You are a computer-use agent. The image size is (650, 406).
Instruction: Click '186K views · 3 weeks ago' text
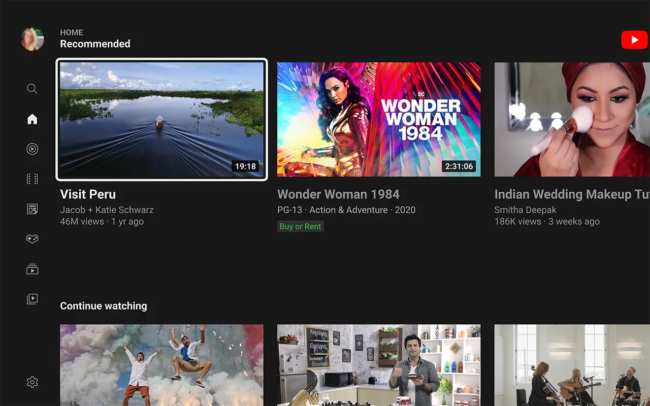[x=547, y=221]
